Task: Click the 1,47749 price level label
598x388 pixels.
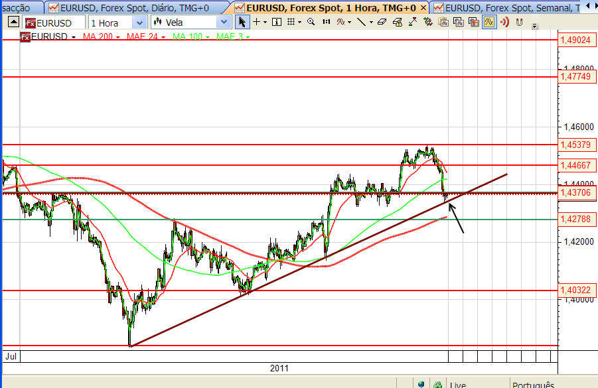Action: (x=576, y=77)
